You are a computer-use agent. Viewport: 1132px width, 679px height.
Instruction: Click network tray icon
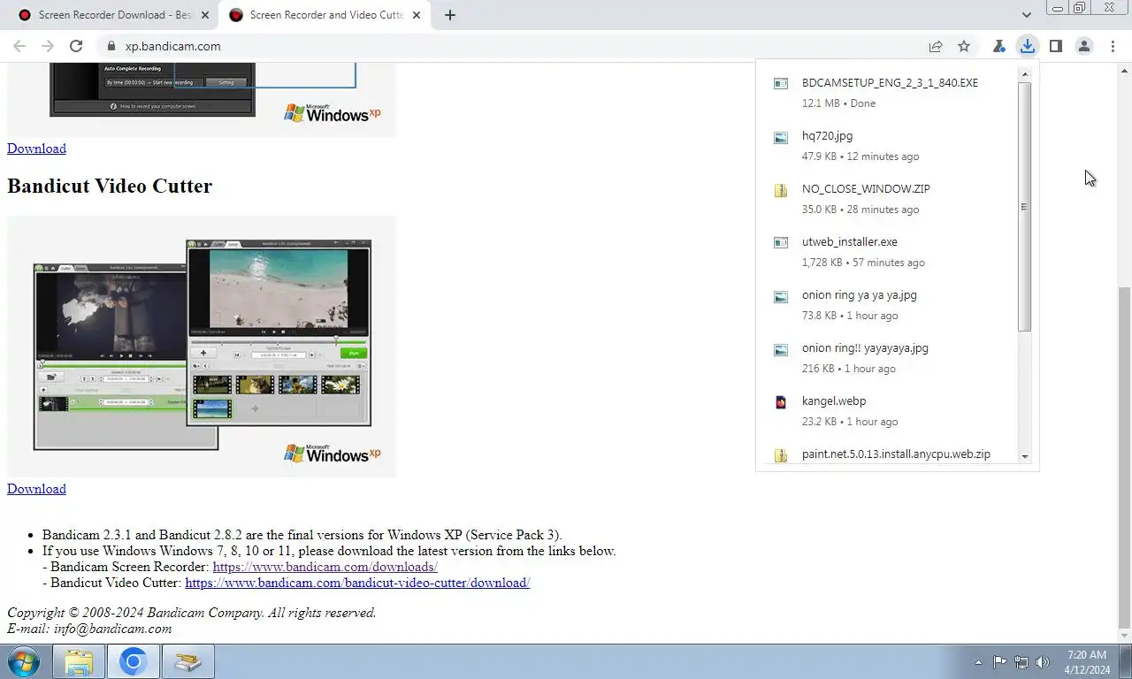(x=1021, y=661)
